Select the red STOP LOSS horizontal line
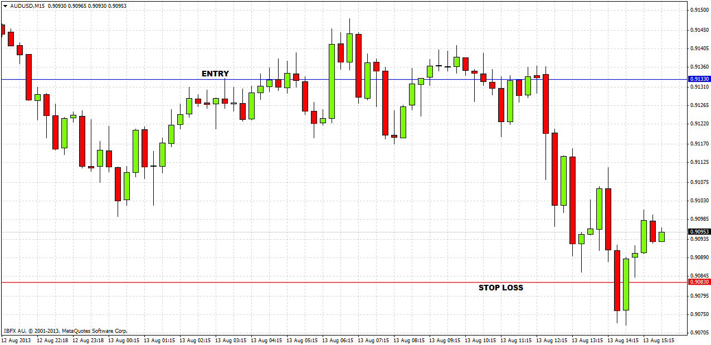 coord(334,282)
